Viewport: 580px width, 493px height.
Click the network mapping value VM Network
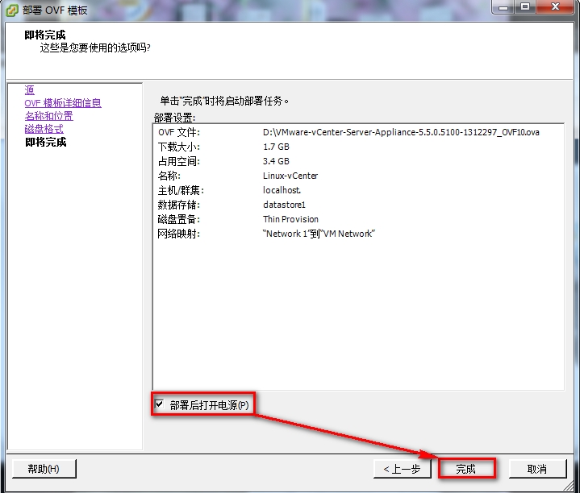pyautogui.click(x=319, y=234)
